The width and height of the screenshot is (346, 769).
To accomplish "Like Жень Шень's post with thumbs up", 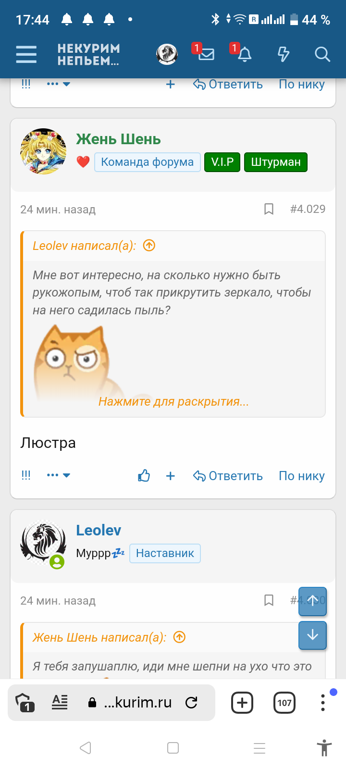I will pyautogui.click(x=144, y=476).
